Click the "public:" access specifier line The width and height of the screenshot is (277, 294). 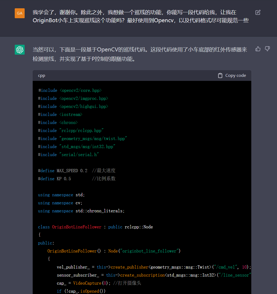click(x=46, y=243)
